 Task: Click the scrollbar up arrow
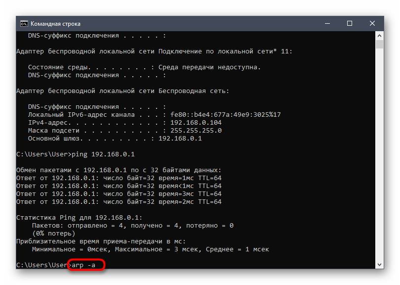379,36
